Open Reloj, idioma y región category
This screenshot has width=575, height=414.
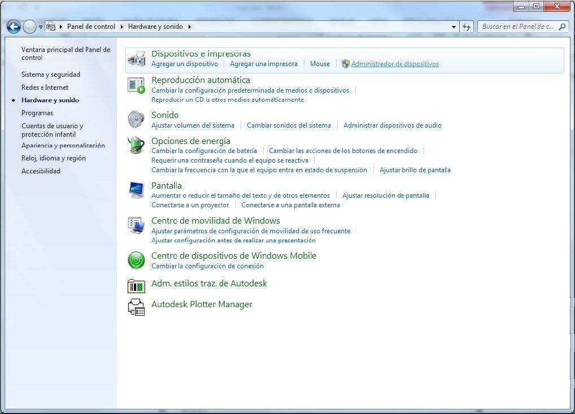click(x=54, y=158)
